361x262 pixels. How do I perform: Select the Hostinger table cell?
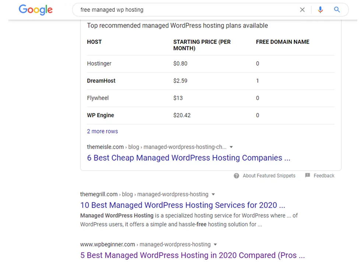point(99,63)
